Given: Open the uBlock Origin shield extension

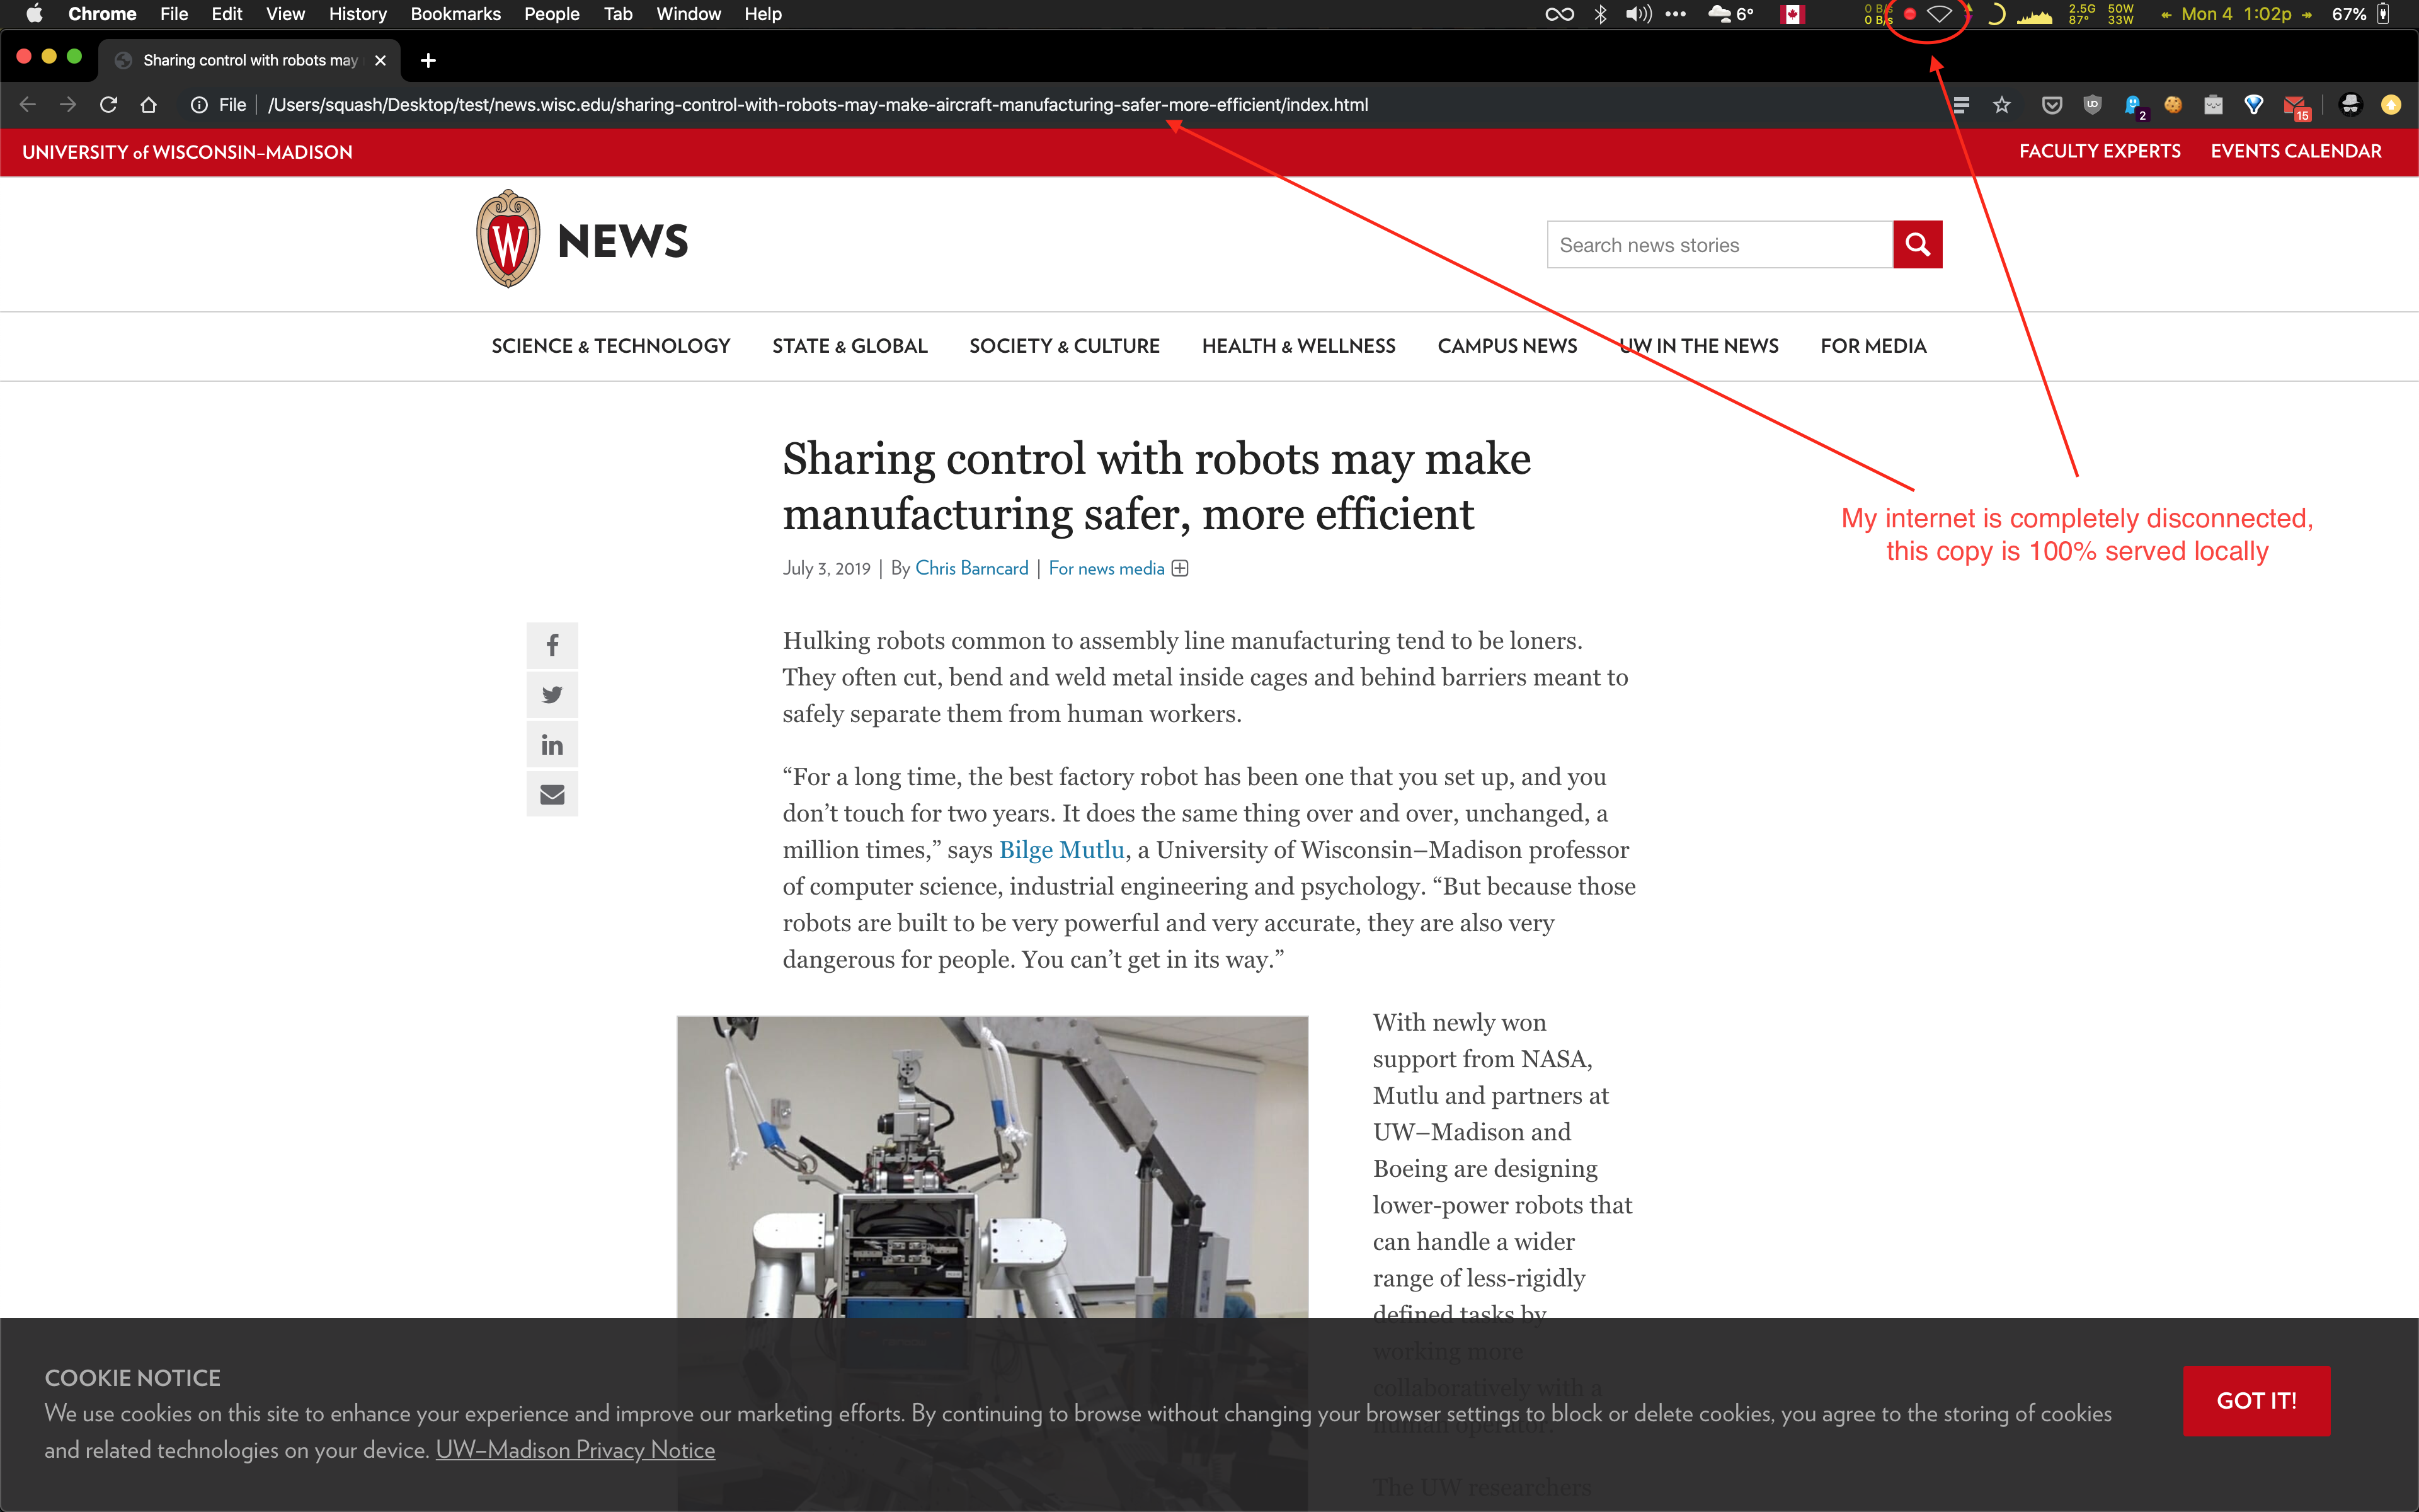Looking at the screenshot, I should pos(2092,105).
